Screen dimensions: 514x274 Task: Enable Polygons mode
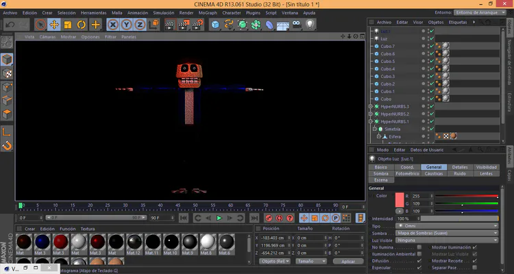pos(7,114)
